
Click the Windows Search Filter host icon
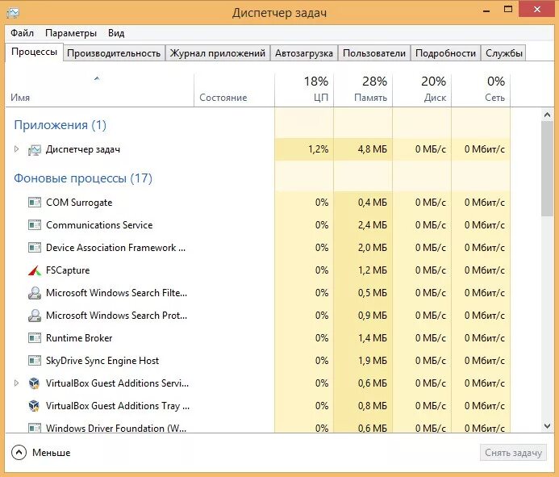tap(35, 293)
